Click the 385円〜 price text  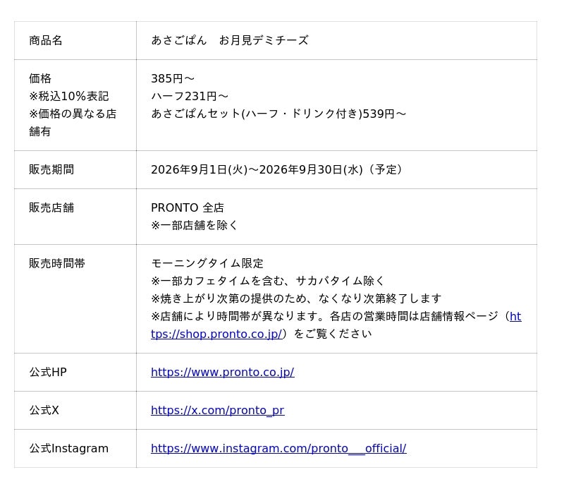point(173,78)
